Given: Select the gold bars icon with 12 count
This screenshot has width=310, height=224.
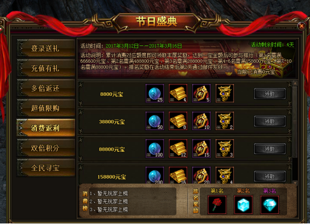Looking at the screenshot, I should click(178, 148).
